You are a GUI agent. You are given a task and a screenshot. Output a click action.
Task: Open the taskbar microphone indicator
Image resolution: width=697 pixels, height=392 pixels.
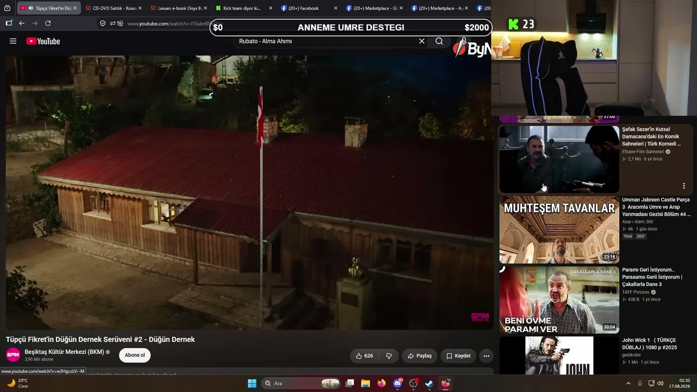pos(640,383)
